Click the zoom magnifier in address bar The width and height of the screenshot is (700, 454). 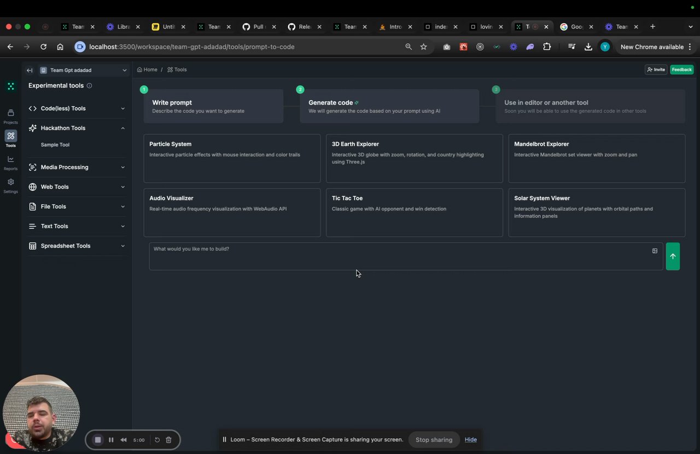click(x=409, y=47)
